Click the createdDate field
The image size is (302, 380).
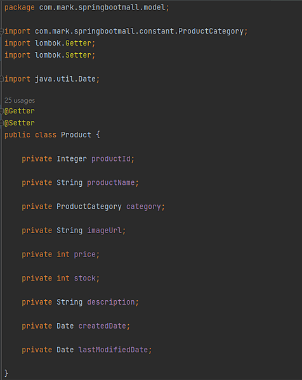[102, 326]
